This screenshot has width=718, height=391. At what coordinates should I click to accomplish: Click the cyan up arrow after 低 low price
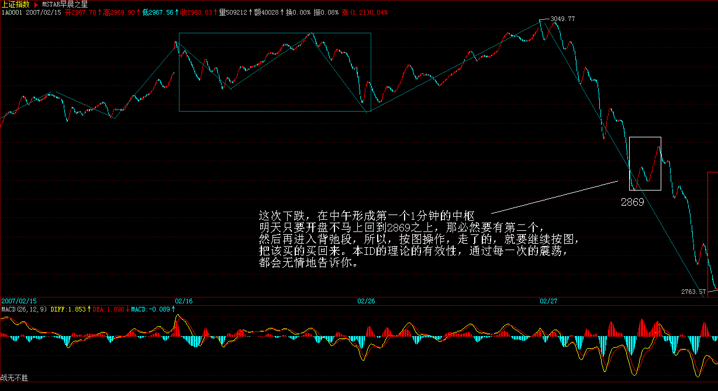pyautogui.click(x=177, y=12)
